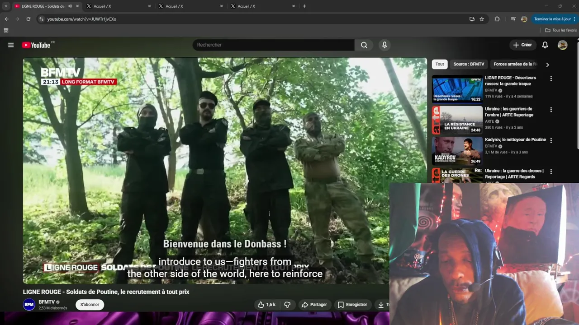Open options for Kadyrov video
The image size is (579, 325).
coord(551,140)
